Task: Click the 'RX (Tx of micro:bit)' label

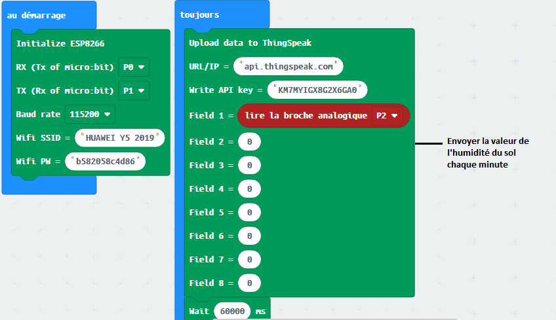Action: tap(65, 67)
